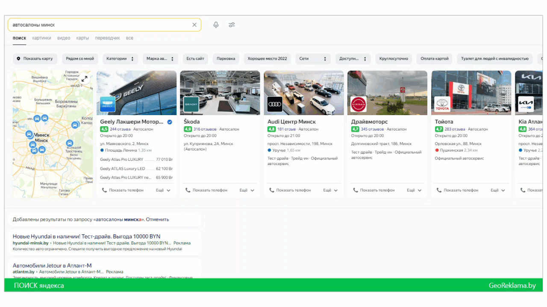The height and width of the screenshot is (307, 547).
Task: Select Geely Atlas Pro LUXURY 77 010 Br
Action: 136,159
